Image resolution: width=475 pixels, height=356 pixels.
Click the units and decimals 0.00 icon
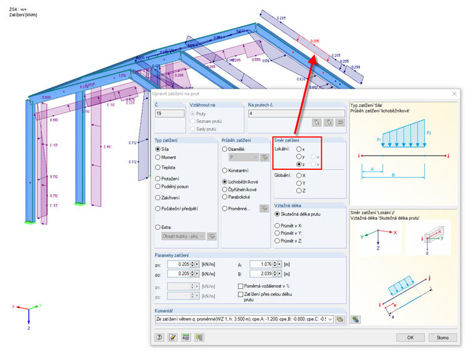[186, 337]
